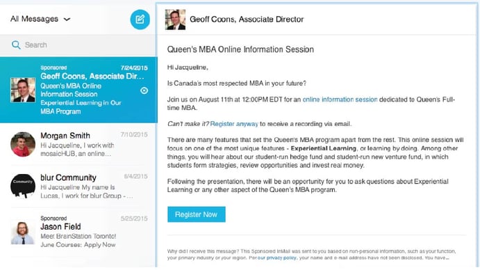Focus the Search messages field
Viewport: 480px width, 270px height.
[78, 45]
